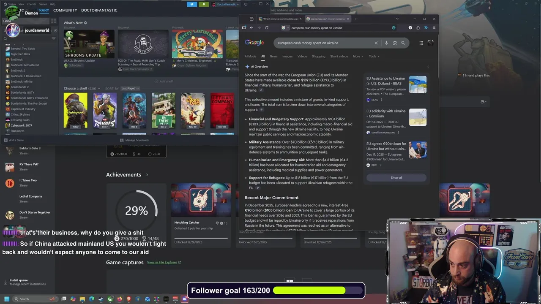Open a new browser tab
Viewport: 541px width, 304px height.
[x=356, y=19]
